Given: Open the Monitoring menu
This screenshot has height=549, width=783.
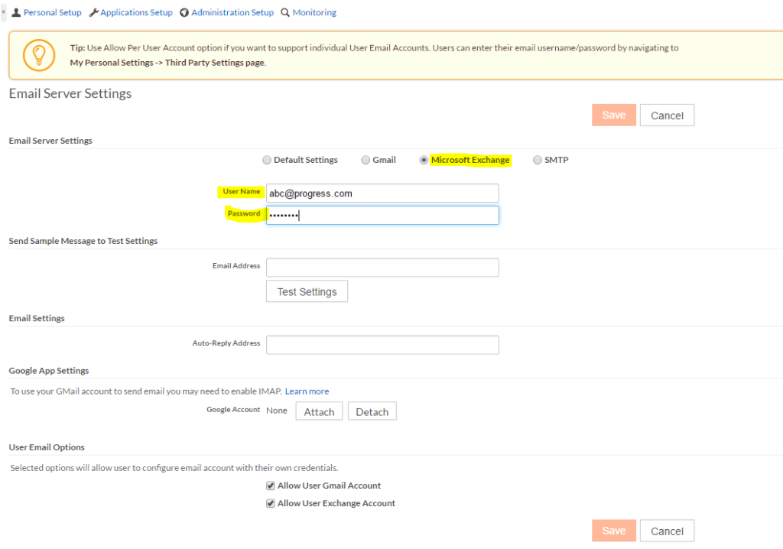Looking at the screenshot, I should (308, 13).
